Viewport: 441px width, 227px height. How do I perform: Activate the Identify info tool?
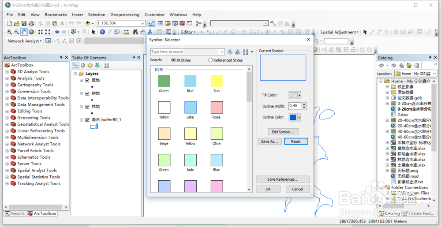[x=102, y=32]
